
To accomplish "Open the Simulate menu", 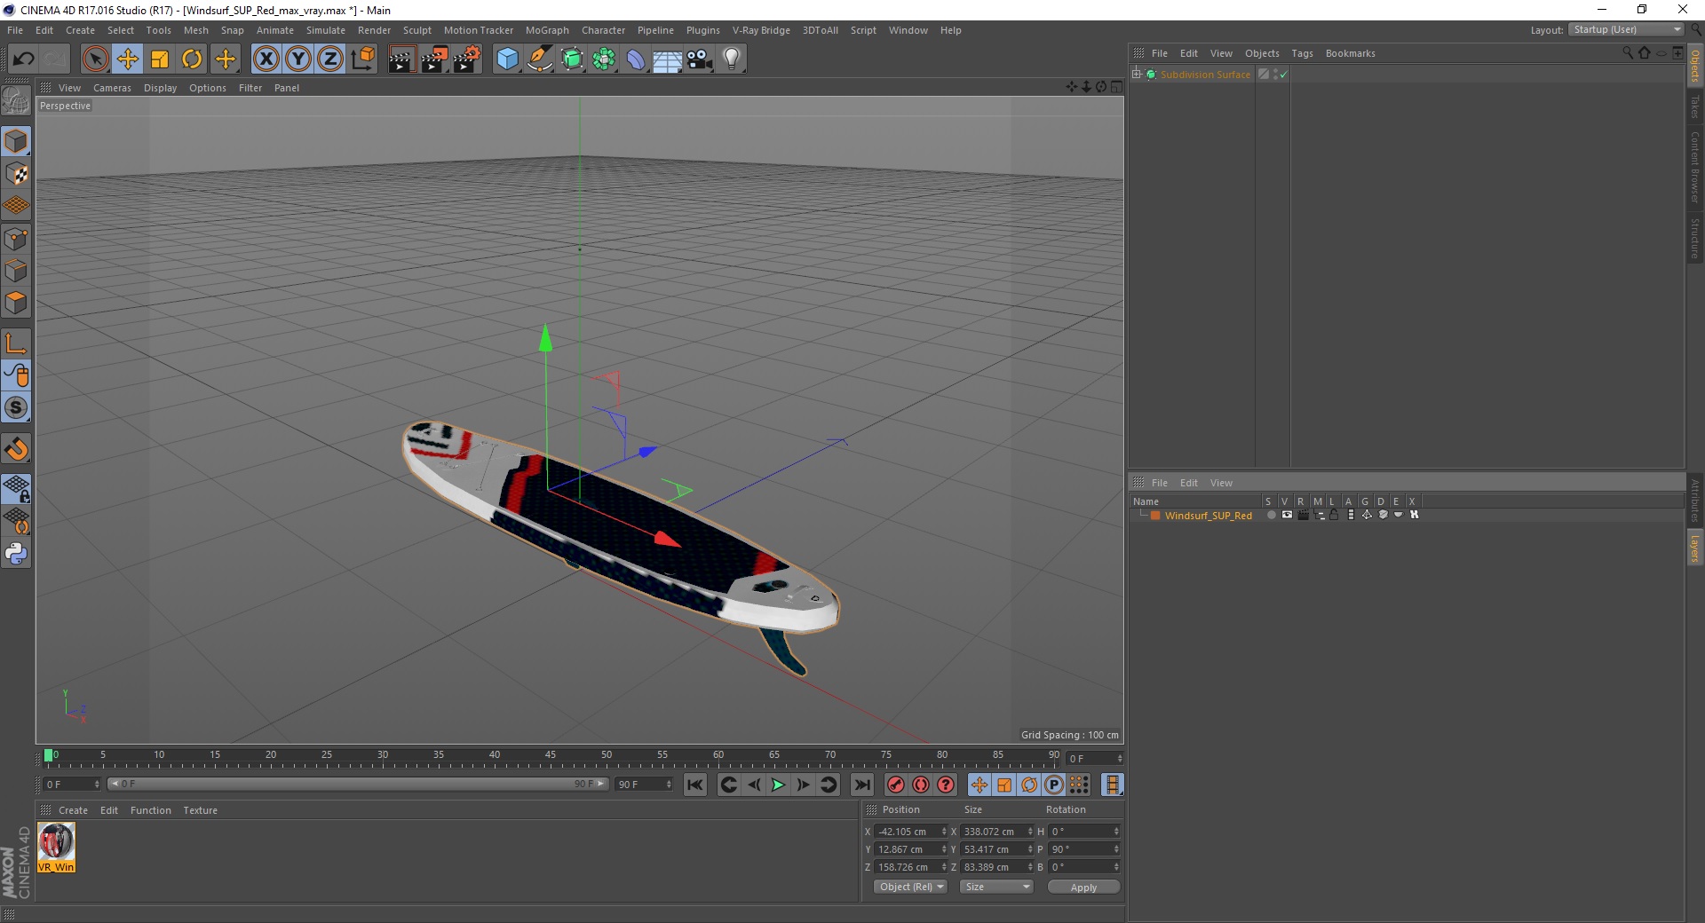I will click(326, 30).
